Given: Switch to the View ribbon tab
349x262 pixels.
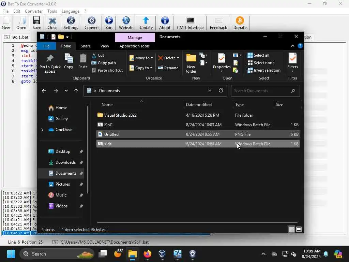Looking at the screenshot, I should coord(105,46).
